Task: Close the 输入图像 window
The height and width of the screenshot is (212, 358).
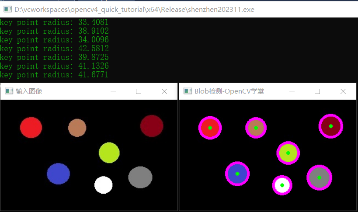Action: (164, 91)
